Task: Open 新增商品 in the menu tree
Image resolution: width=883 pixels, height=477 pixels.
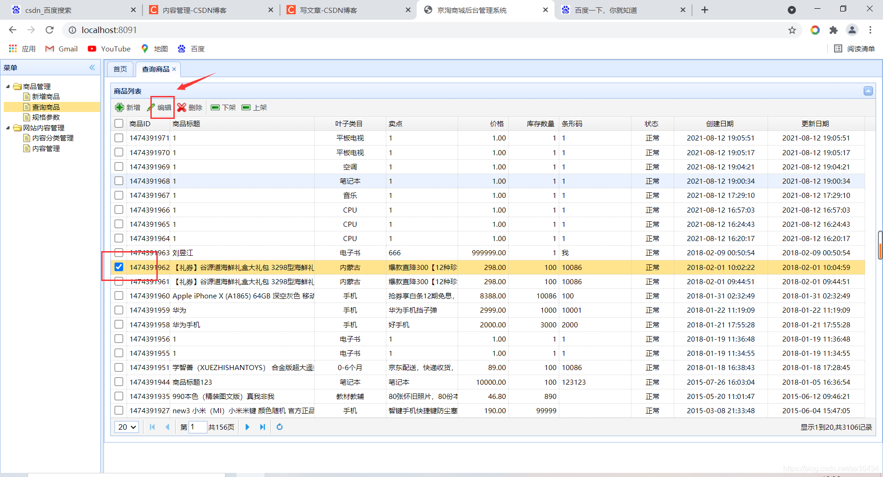Action: pyautogui.click(x=46, y=96)
